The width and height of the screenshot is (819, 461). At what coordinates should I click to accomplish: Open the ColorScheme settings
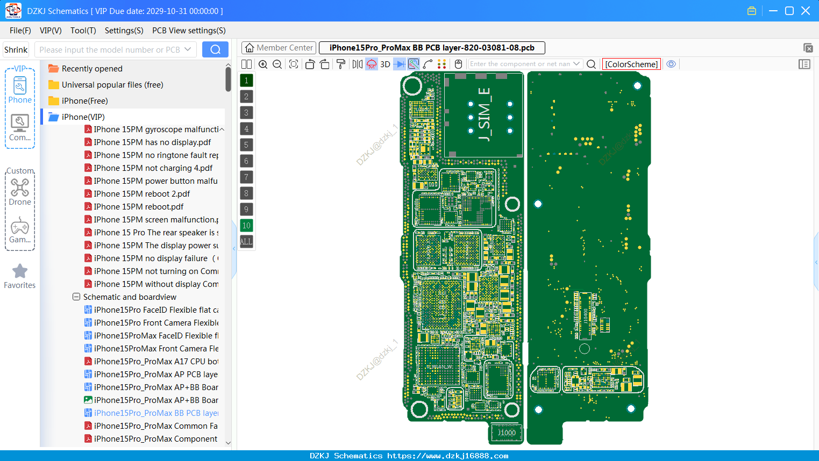(631, 64)
